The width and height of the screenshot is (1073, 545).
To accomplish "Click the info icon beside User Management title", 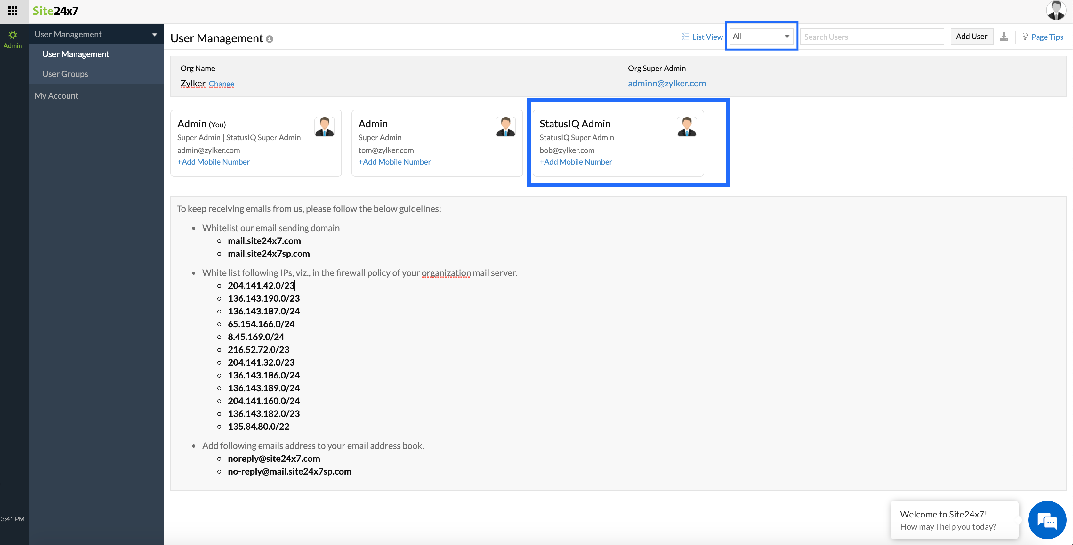I will coord(270,39).
